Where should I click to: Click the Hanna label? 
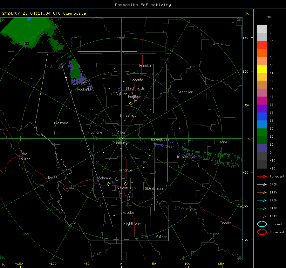[x=222, y=142]
